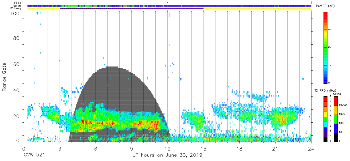
Task: Click x-axis tick label 6
Action: coord(95,149)
